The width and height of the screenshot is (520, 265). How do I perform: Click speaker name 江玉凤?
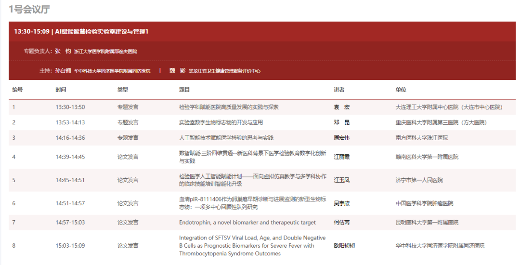[341, 180]
